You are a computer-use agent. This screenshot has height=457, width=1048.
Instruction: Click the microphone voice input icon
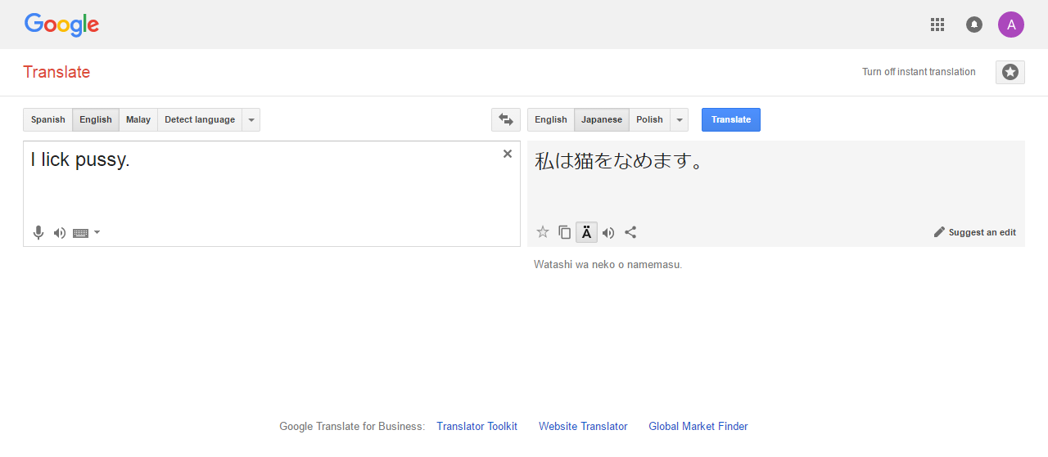(x=38, y=233)
